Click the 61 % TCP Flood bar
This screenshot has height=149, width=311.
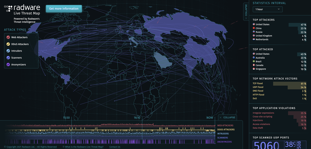pyautogui.click(x=290, y=83)
